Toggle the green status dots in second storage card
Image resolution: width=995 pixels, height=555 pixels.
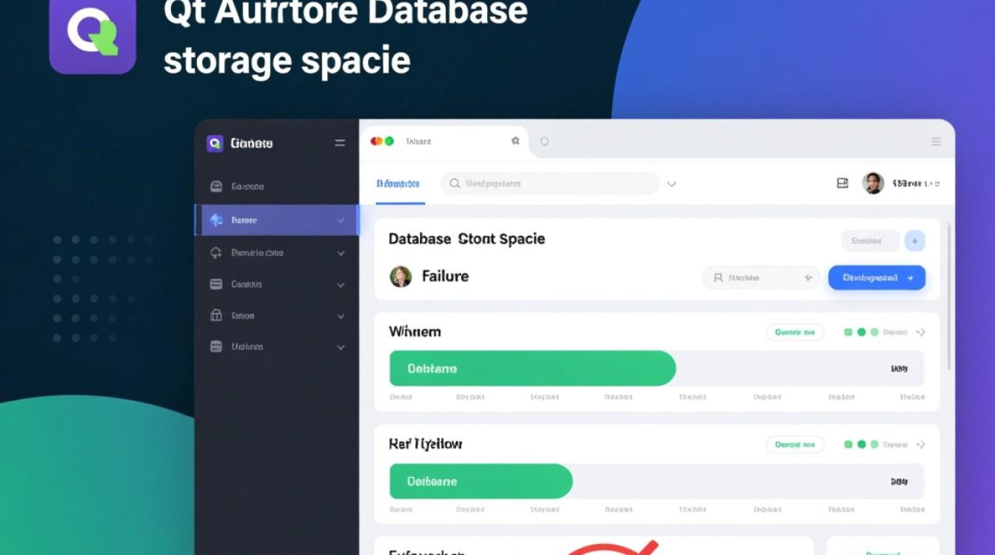pyautogui.click(x=861, y=445)
